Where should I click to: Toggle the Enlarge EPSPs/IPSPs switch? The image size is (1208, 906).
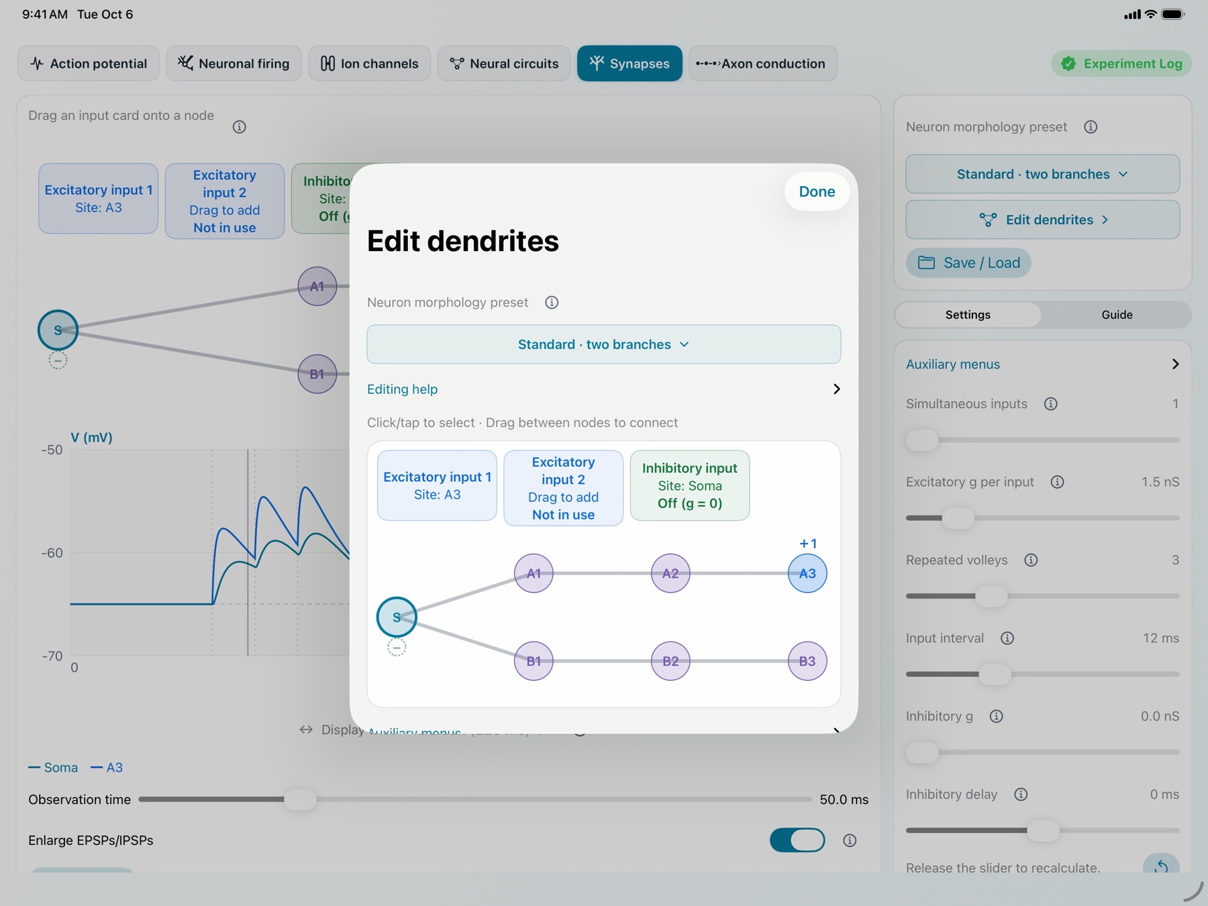[797, 840]
